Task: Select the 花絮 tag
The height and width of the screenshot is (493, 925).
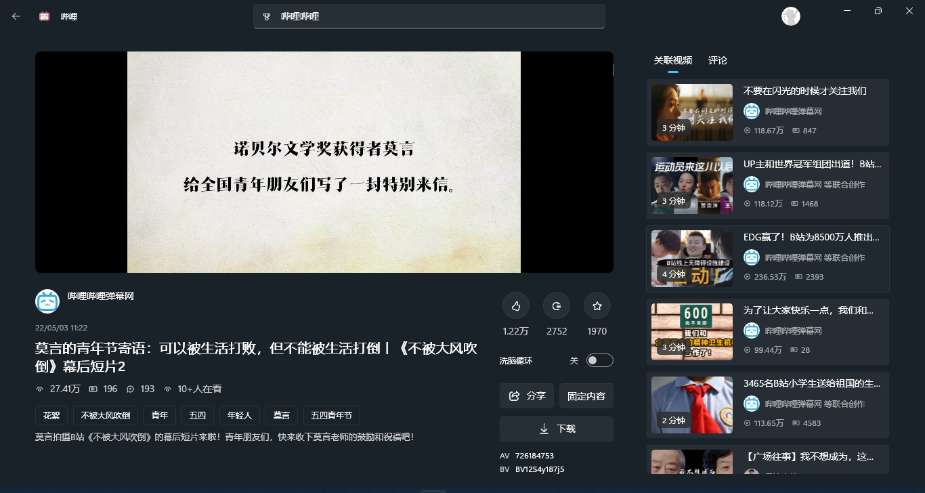Action: click(51, 415)
